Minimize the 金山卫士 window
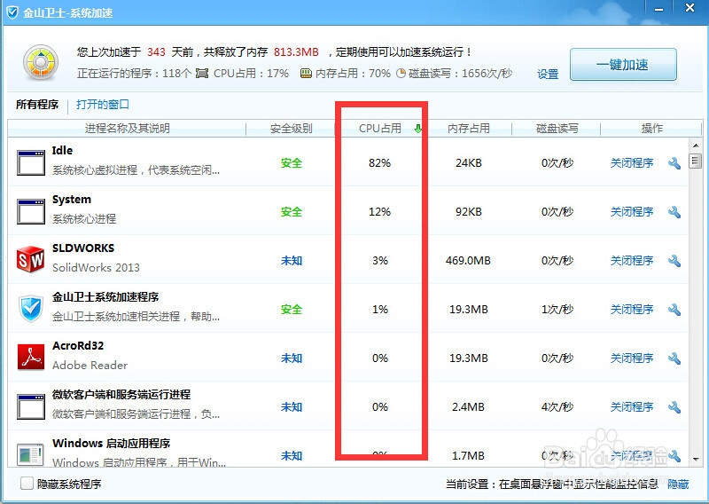 [659, 9]
